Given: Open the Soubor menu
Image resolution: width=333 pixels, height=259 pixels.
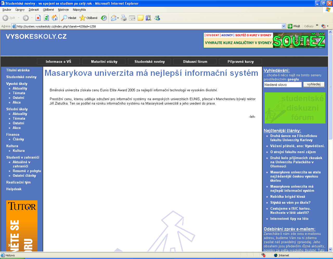Looking at the screenshot, I should coord(7,10).
